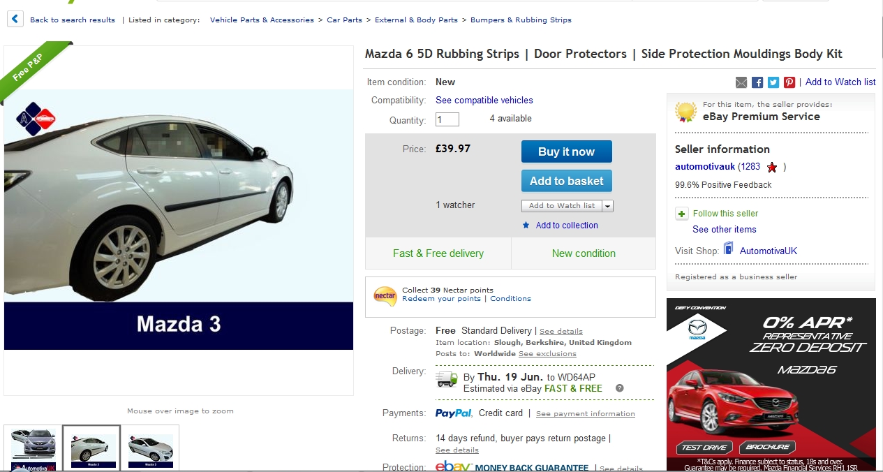
Task: Click the AutomotivaUK shop door icon
Action: (x=729, y=249)
